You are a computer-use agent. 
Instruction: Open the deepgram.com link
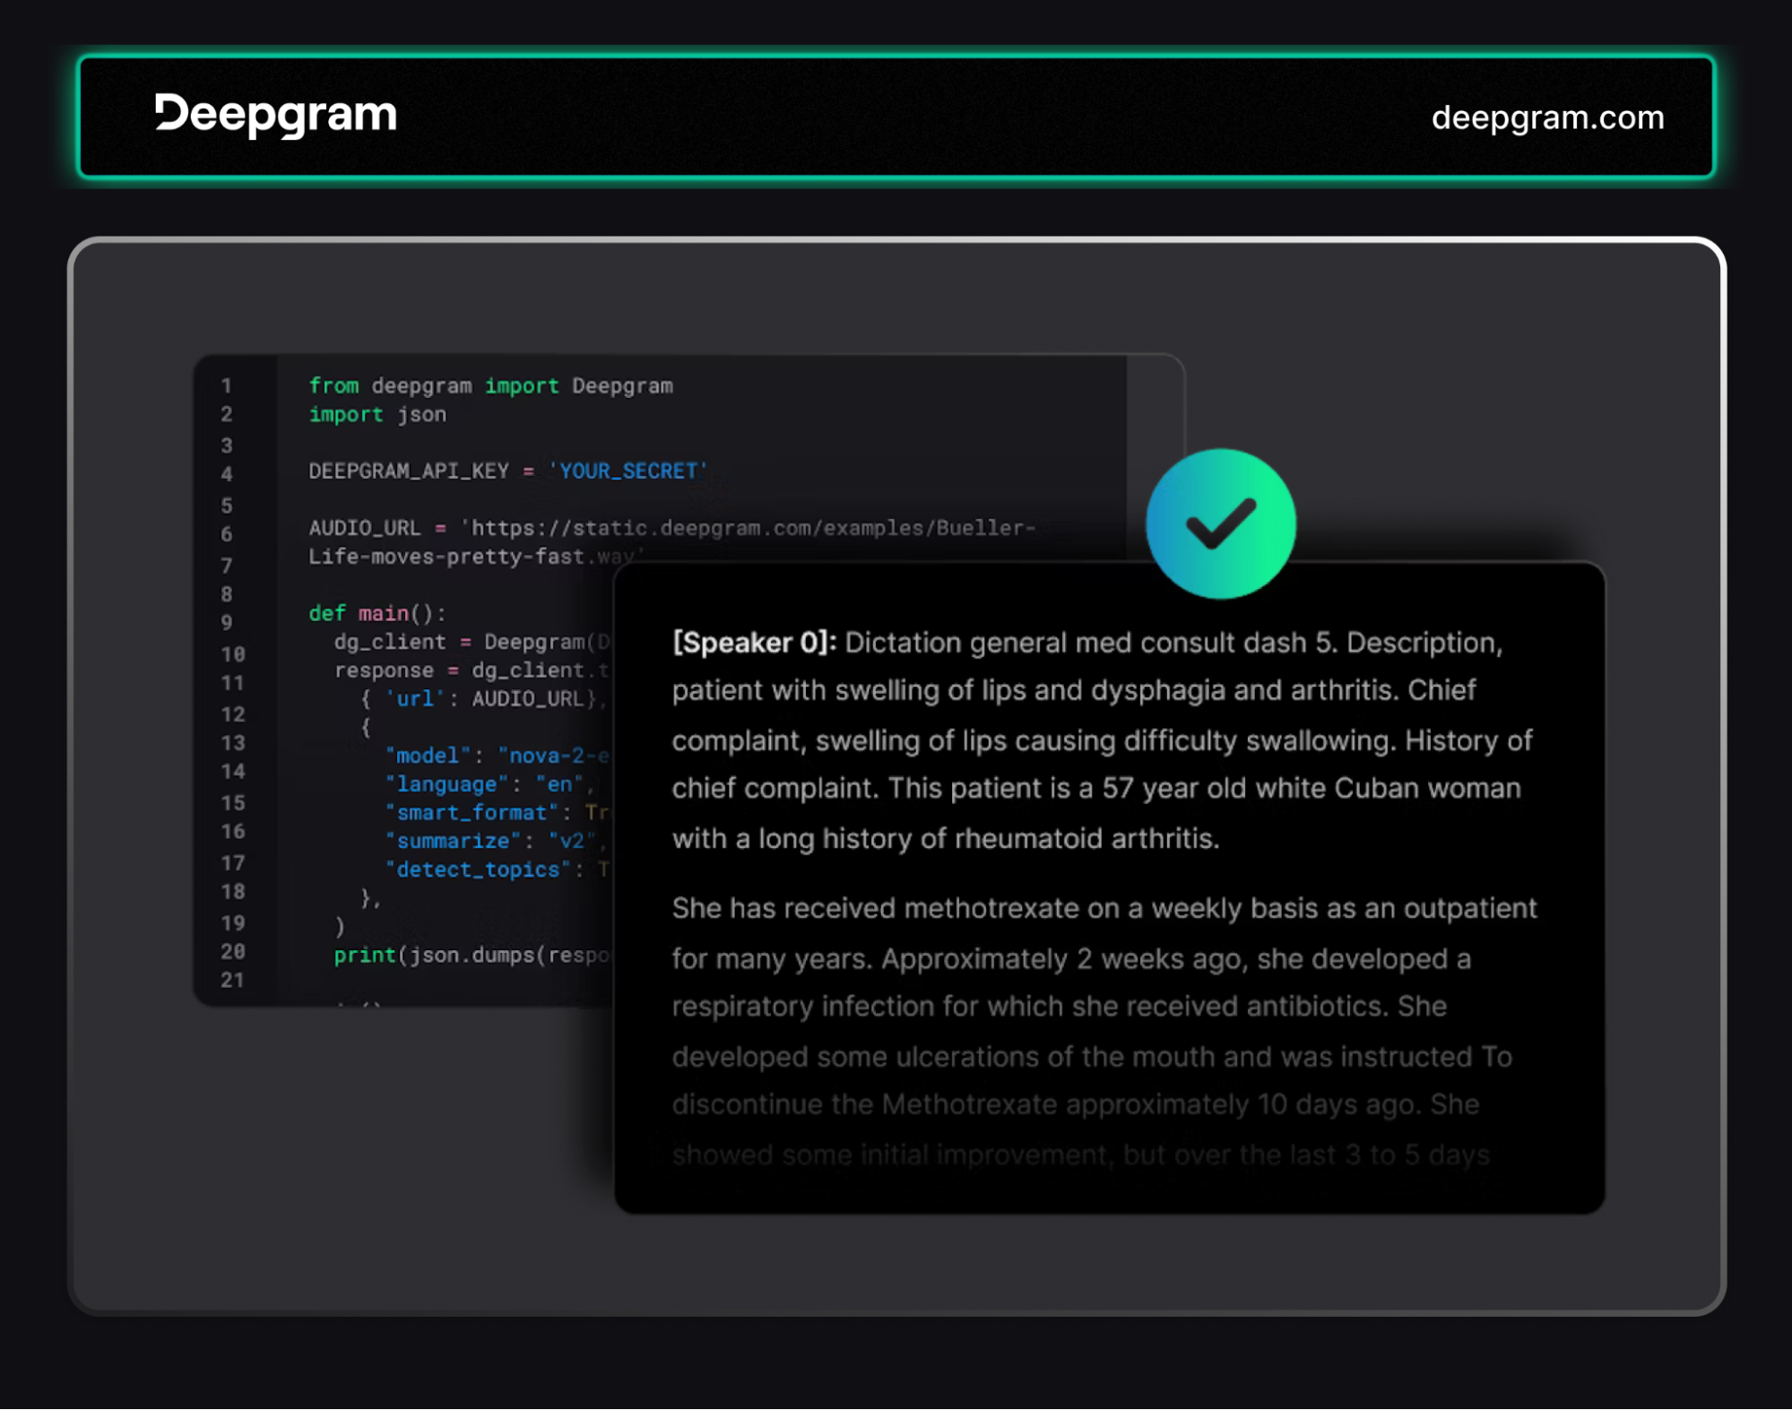point(1547,117)
